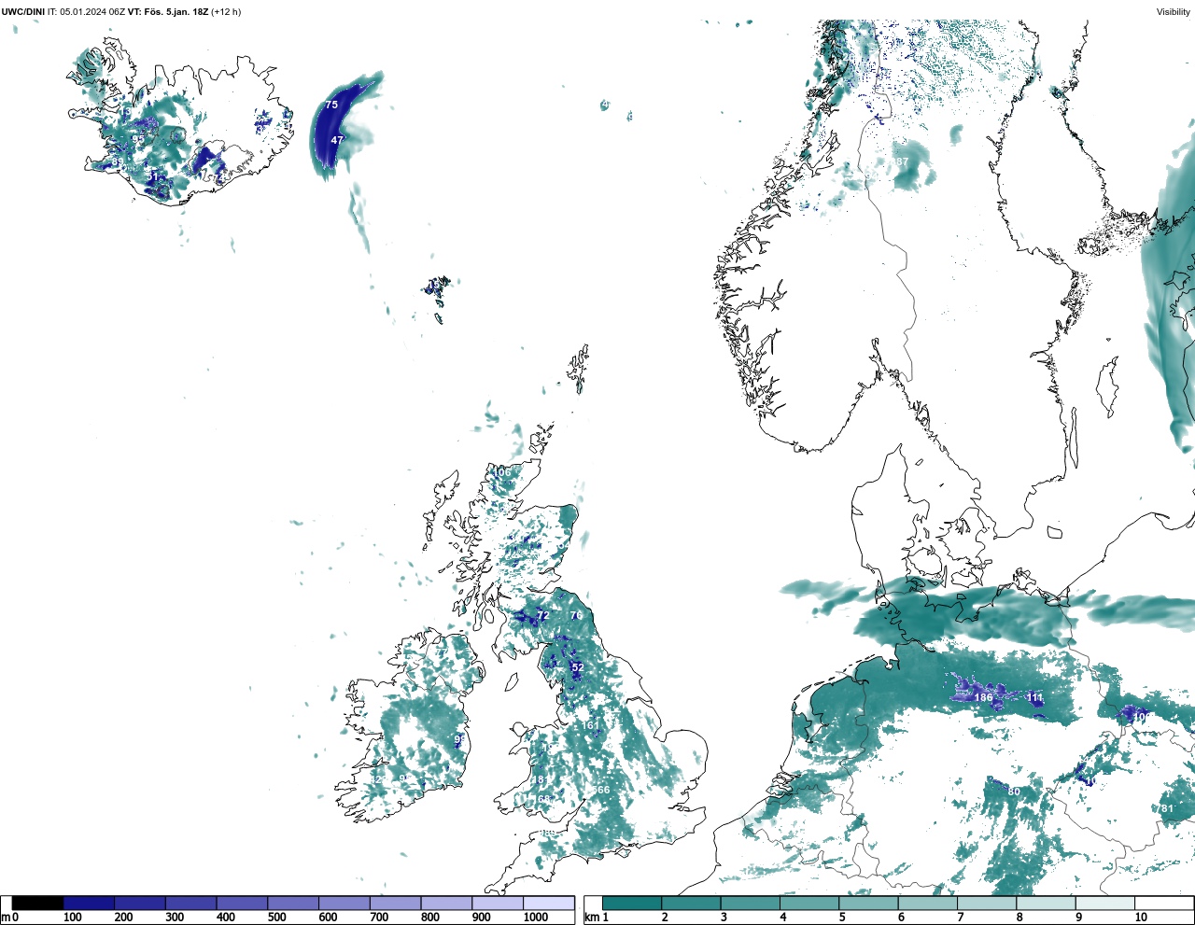This screenshot has width=1195, height=925.
Task: Click the 900–1000 m pale swatch
Action: [x=497, y=904]
